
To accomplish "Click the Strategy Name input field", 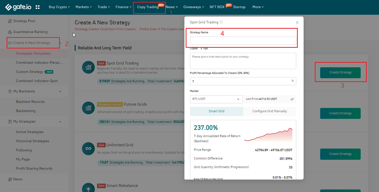I will click(x=243, y=41).
